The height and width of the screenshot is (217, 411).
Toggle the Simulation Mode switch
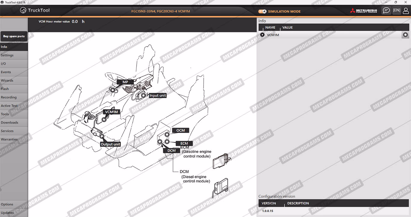click(262, 11)
